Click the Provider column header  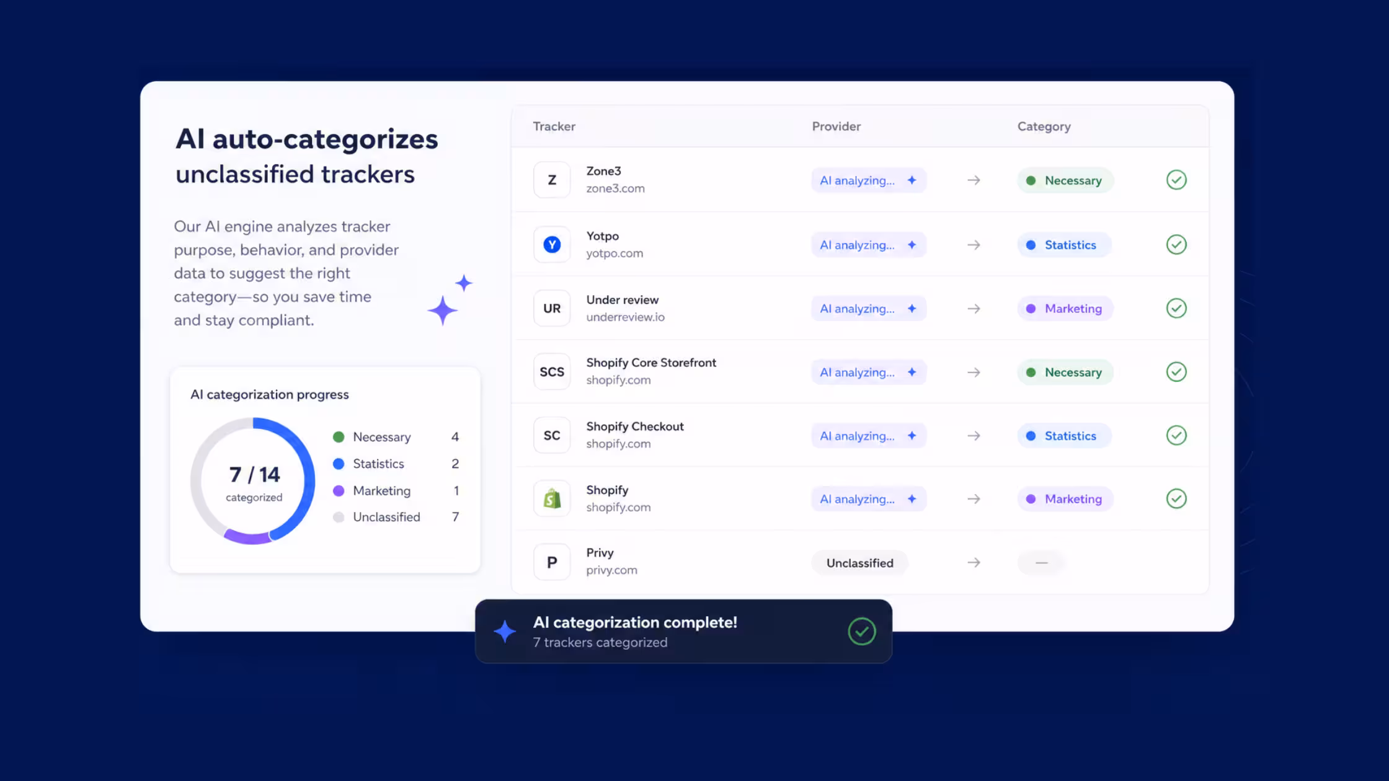coord(837,126)
